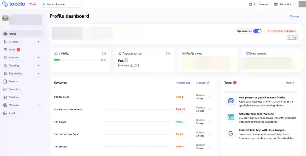This screenshot has height=156, width=306.
Task: Click the Manage link in Keywords
Action: point(201,83)
